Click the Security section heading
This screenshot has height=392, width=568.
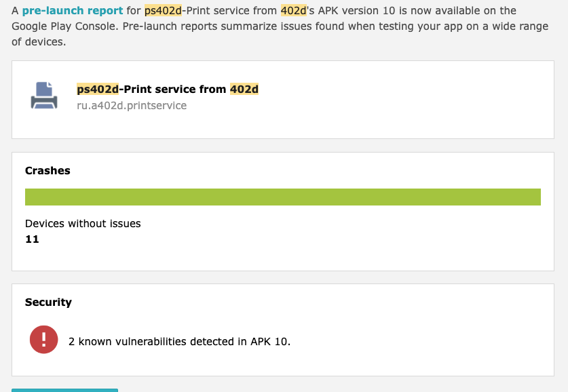[x=48, y=302]
